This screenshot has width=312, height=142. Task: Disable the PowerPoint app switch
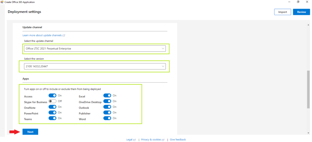coord(52,112)
